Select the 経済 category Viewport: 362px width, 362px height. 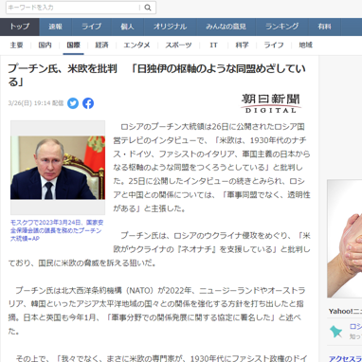pyautogui.click(x=101, y=45)
